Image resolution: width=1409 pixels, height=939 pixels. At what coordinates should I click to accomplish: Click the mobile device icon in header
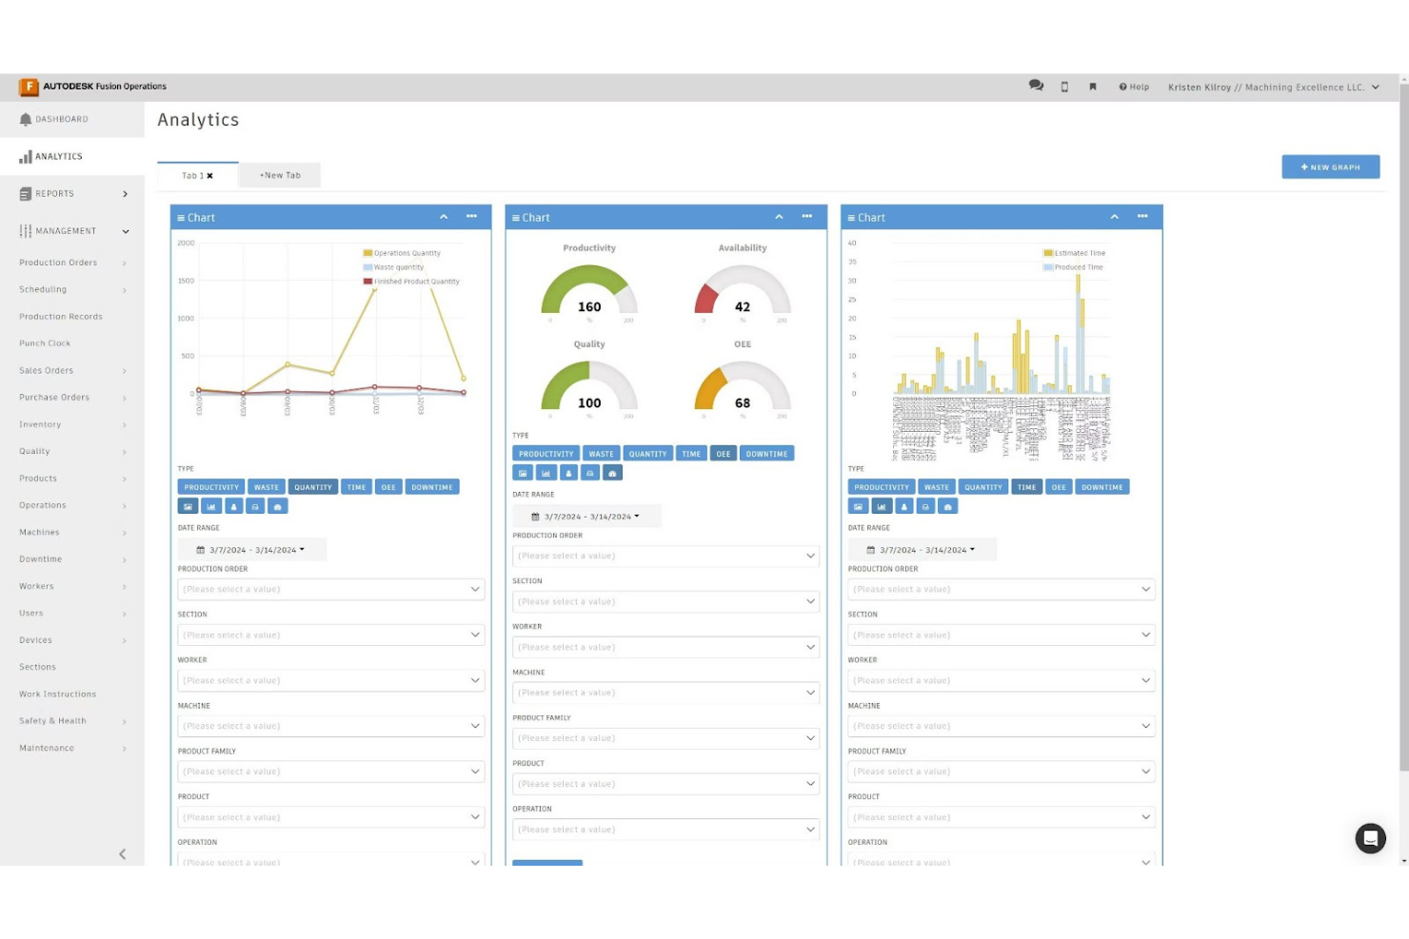tap(1064, 86)
